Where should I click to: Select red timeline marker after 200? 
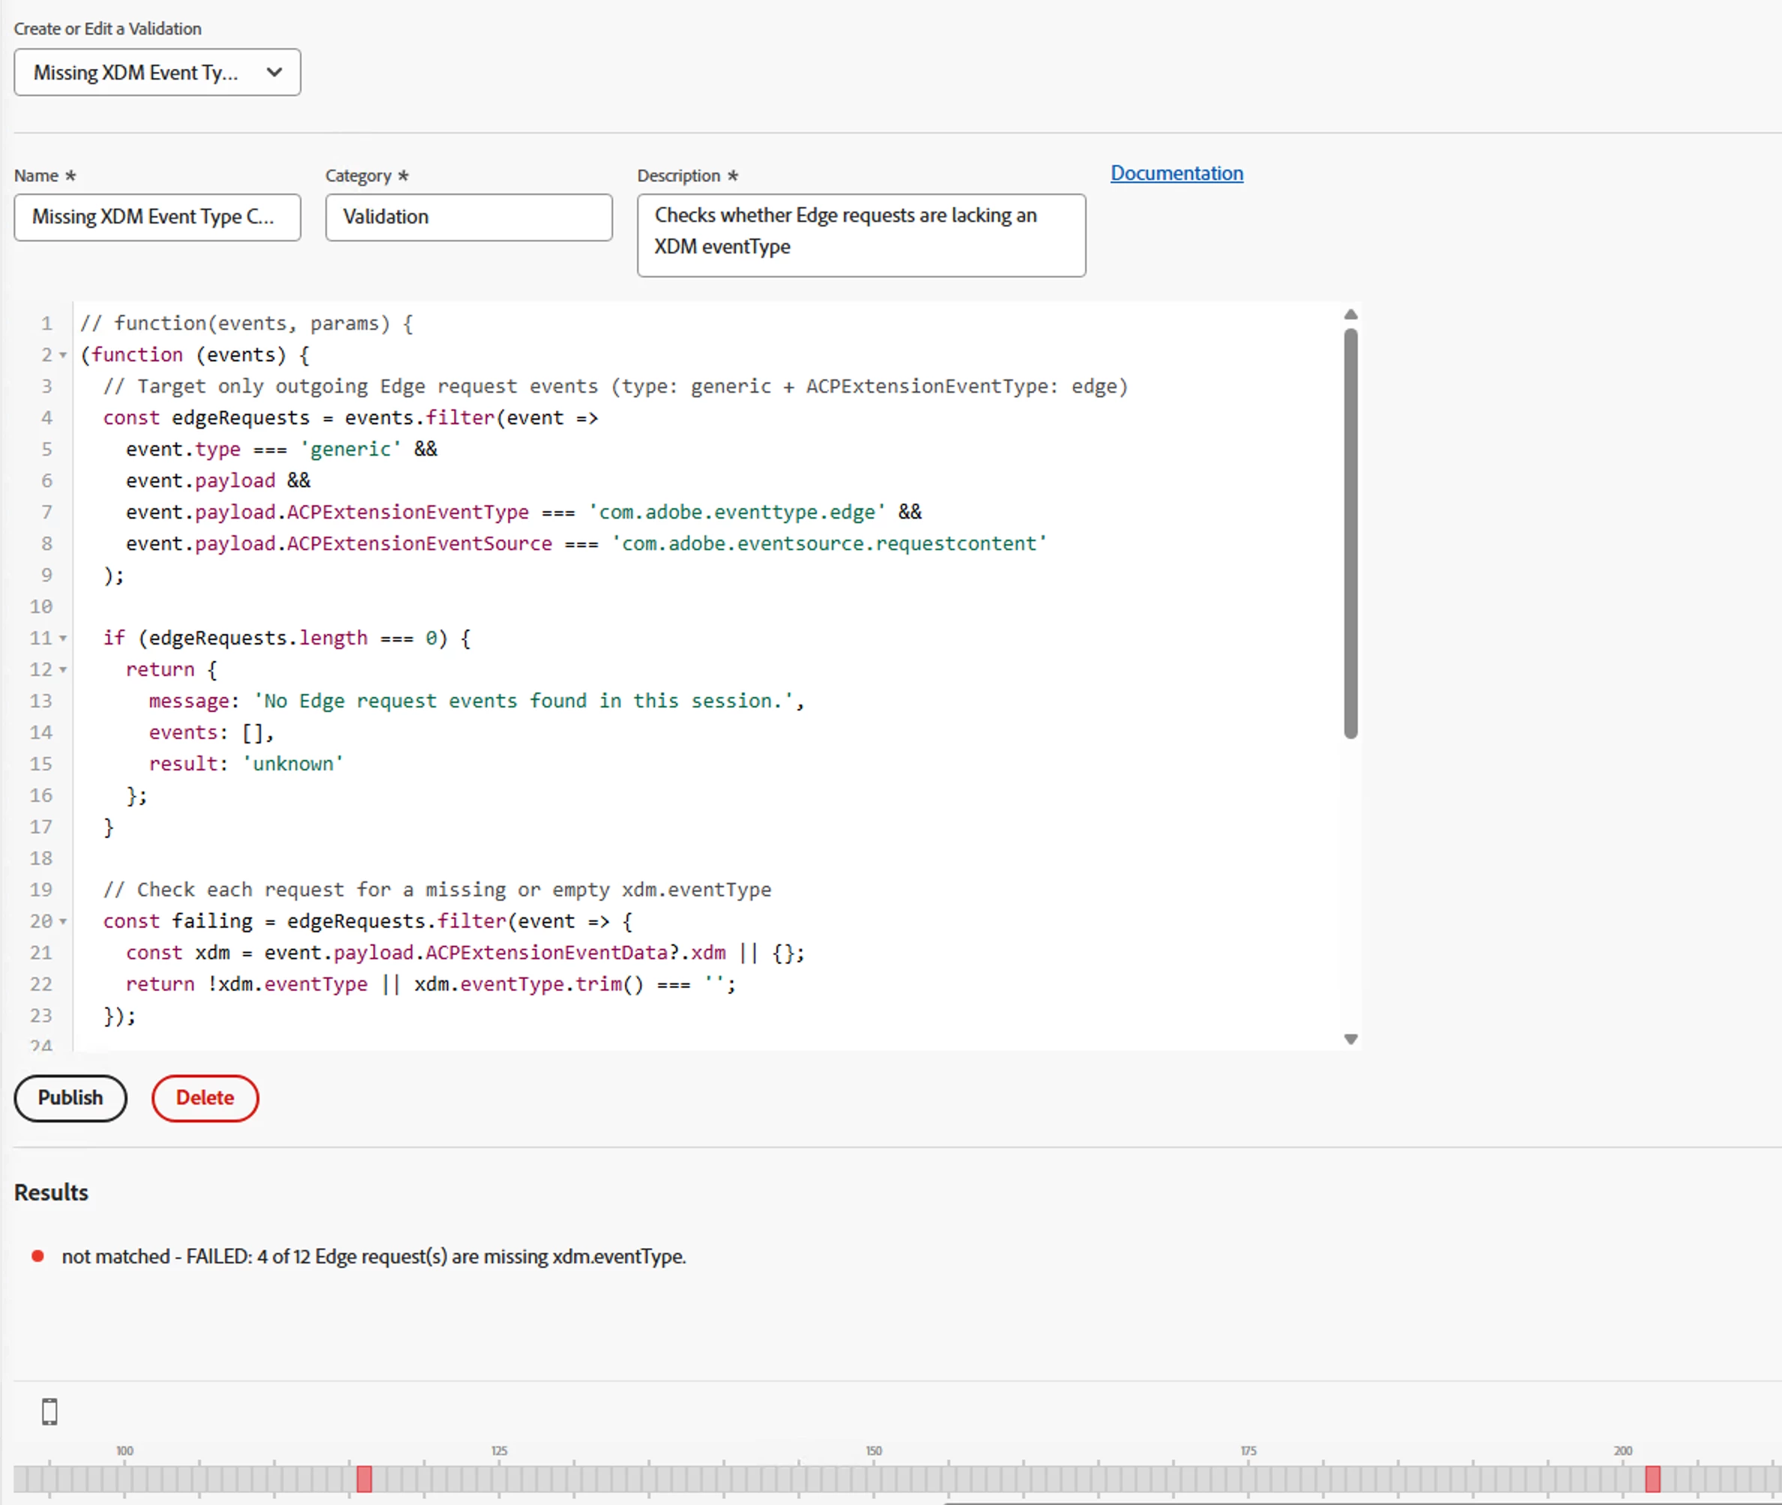[1652, 1479]
